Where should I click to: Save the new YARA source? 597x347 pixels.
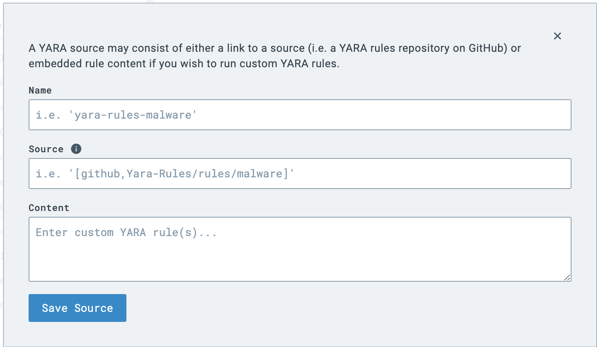coord(77,308)
